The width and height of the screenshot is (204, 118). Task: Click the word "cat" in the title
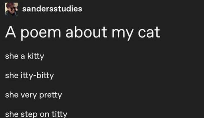click(149, 33)
